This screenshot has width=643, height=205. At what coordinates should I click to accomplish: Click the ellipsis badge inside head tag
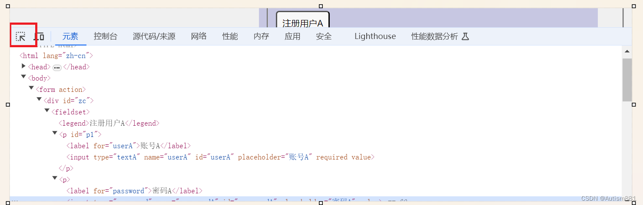point(57,68)
